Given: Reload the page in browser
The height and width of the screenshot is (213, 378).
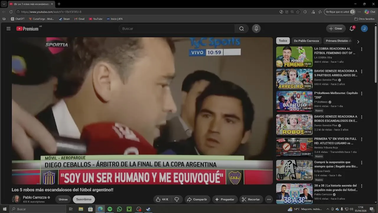Looking at the screenshot, I should pos(11,12).
